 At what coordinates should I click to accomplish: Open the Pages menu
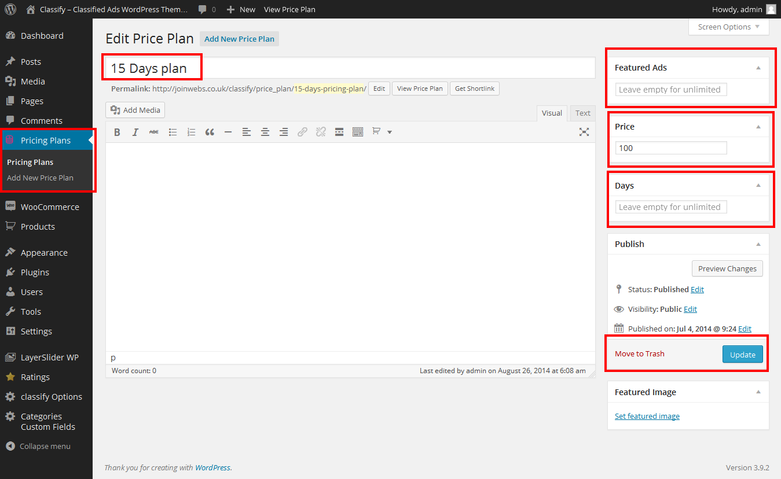[x=46, y=101]
